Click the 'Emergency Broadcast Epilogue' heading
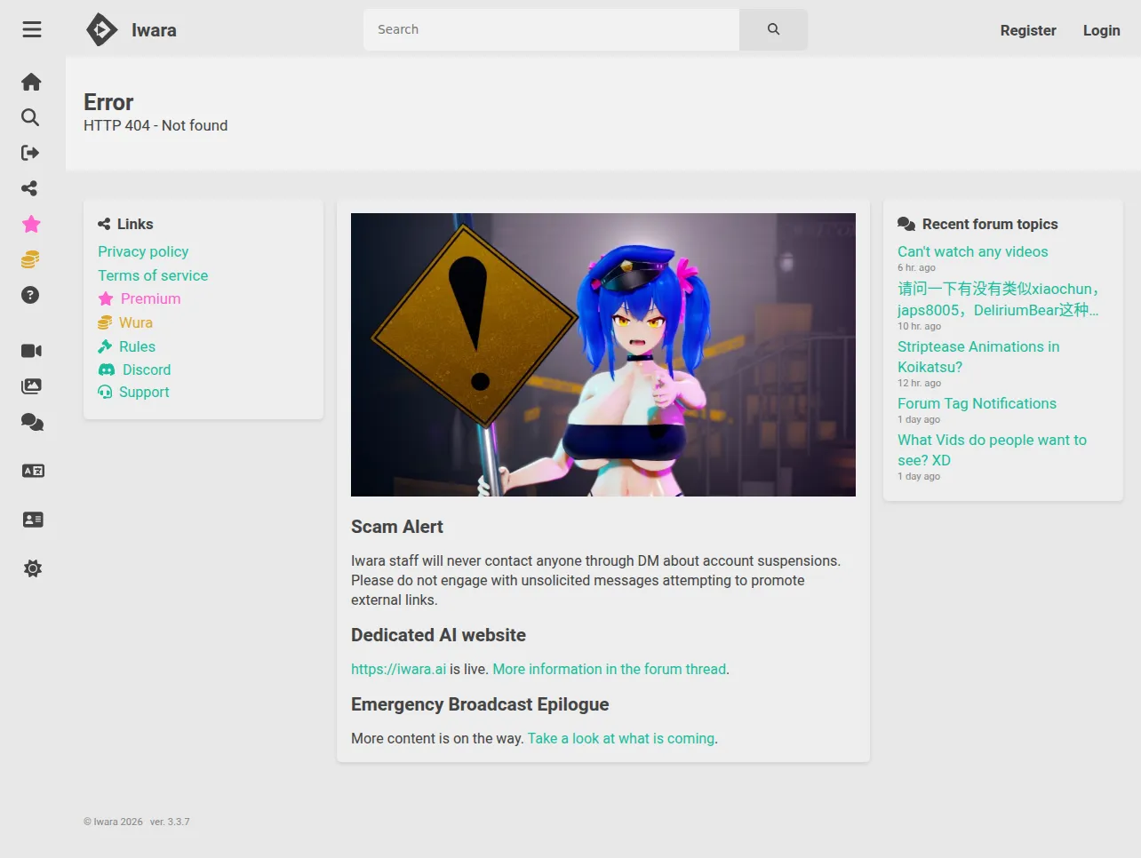1141x858 pixels. 480,704
